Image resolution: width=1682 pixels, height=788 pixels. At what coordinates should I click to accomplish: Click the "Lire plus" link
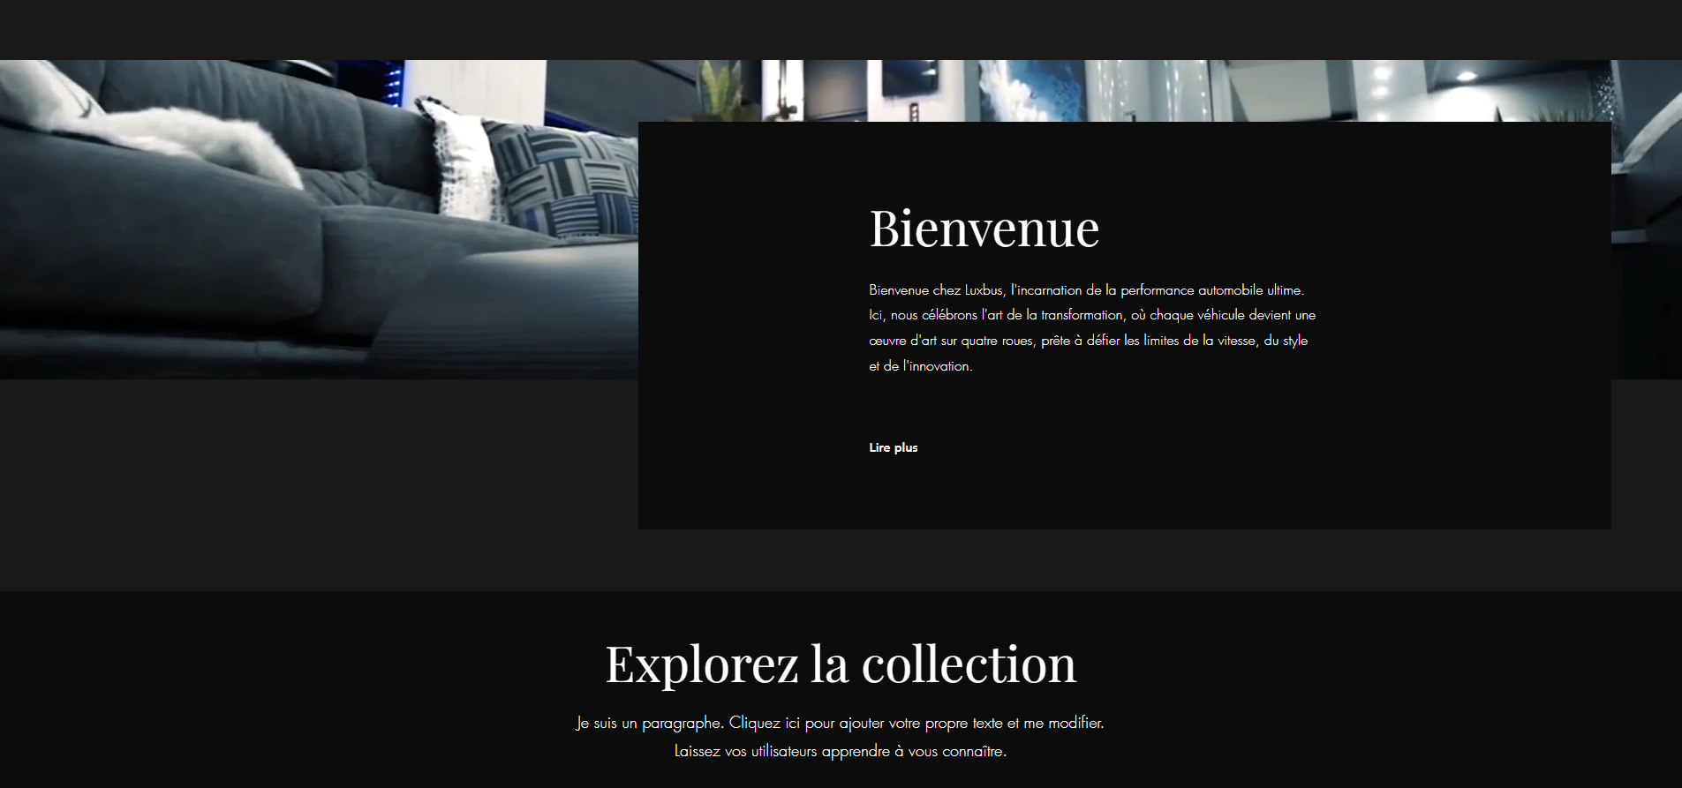point(893,447)
